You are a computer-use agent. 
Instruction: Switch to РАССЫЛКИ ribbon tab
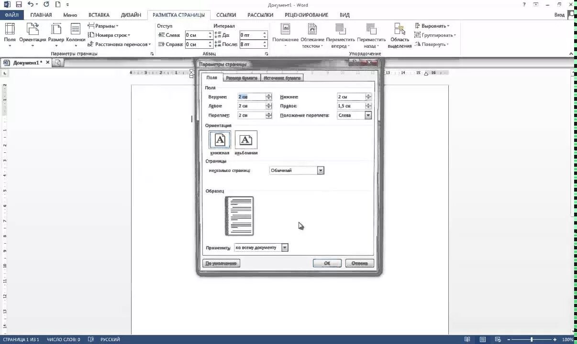coord(260,15)
